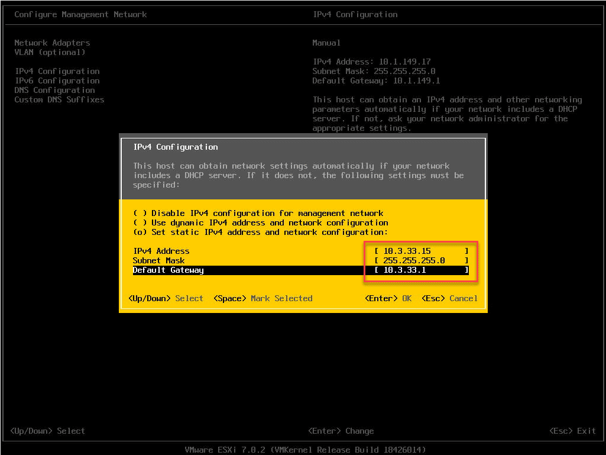This screenshot has height=455, width=606.
Task: Click the Esc Cancel hint
Action: [x=450, y=298]
